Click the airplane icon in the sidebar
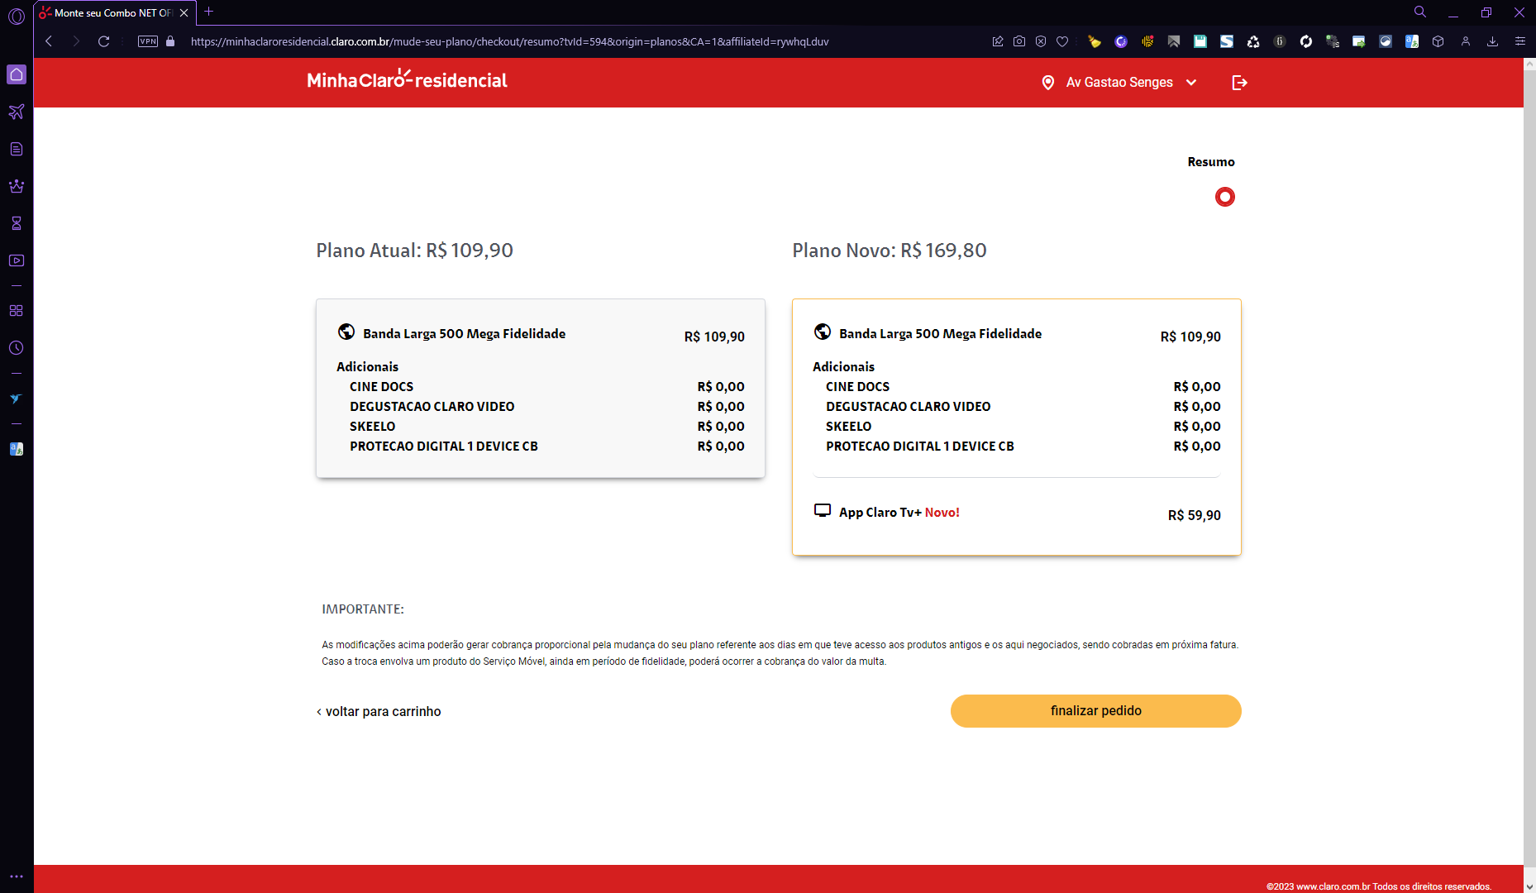This screenshot has height=893, width=1536. tap(17, 112)
